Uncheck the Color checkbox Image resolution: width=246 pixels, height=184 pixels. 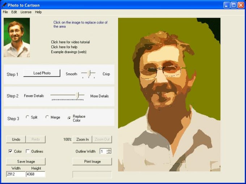tap(10, 151)
